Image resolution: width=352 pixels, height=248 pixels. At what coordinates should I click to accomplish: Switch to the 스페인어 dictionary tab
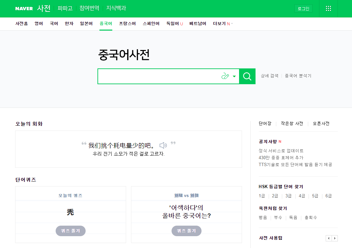[x=151, y=24]
